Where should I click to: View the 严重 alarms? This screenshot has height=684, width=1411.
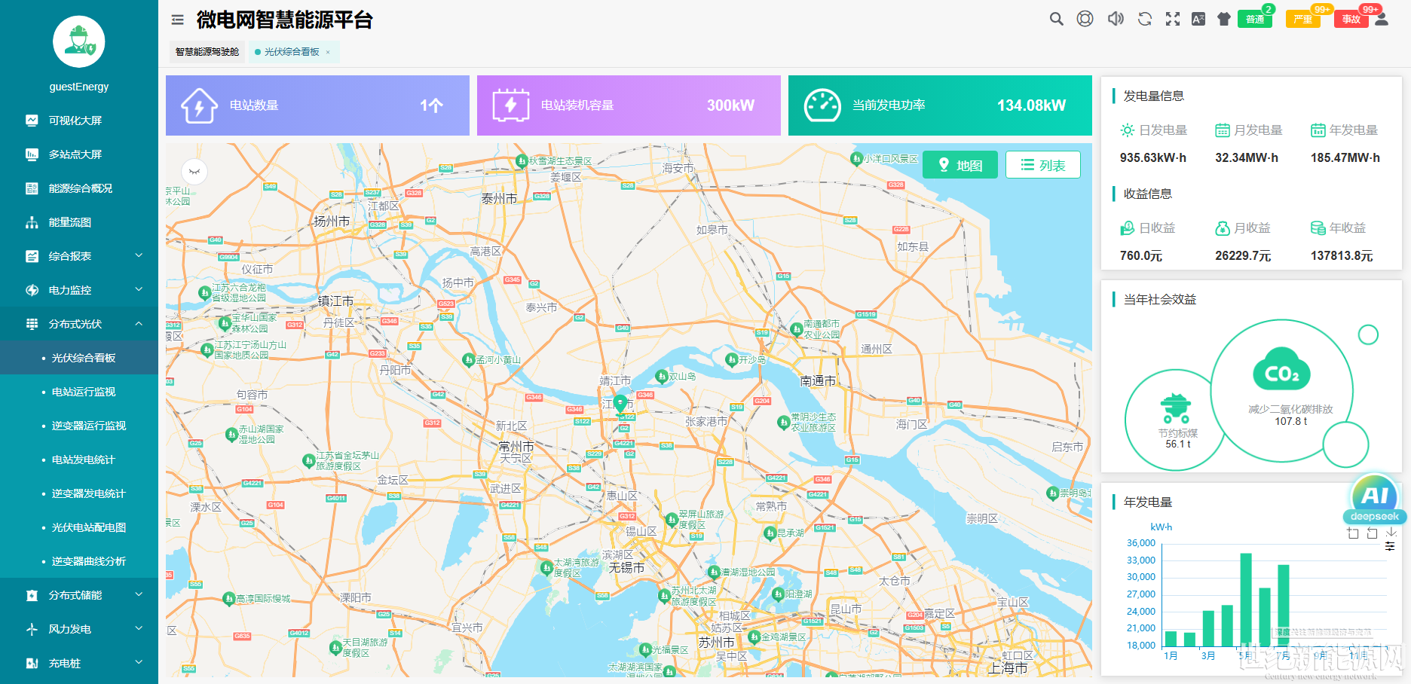pyautogui.click(x=1303, y=19)
